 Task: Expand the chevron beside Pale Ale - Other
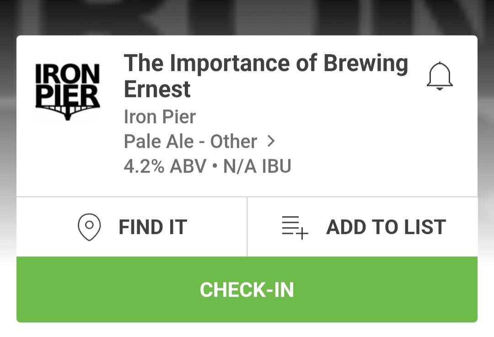[271, 141]
